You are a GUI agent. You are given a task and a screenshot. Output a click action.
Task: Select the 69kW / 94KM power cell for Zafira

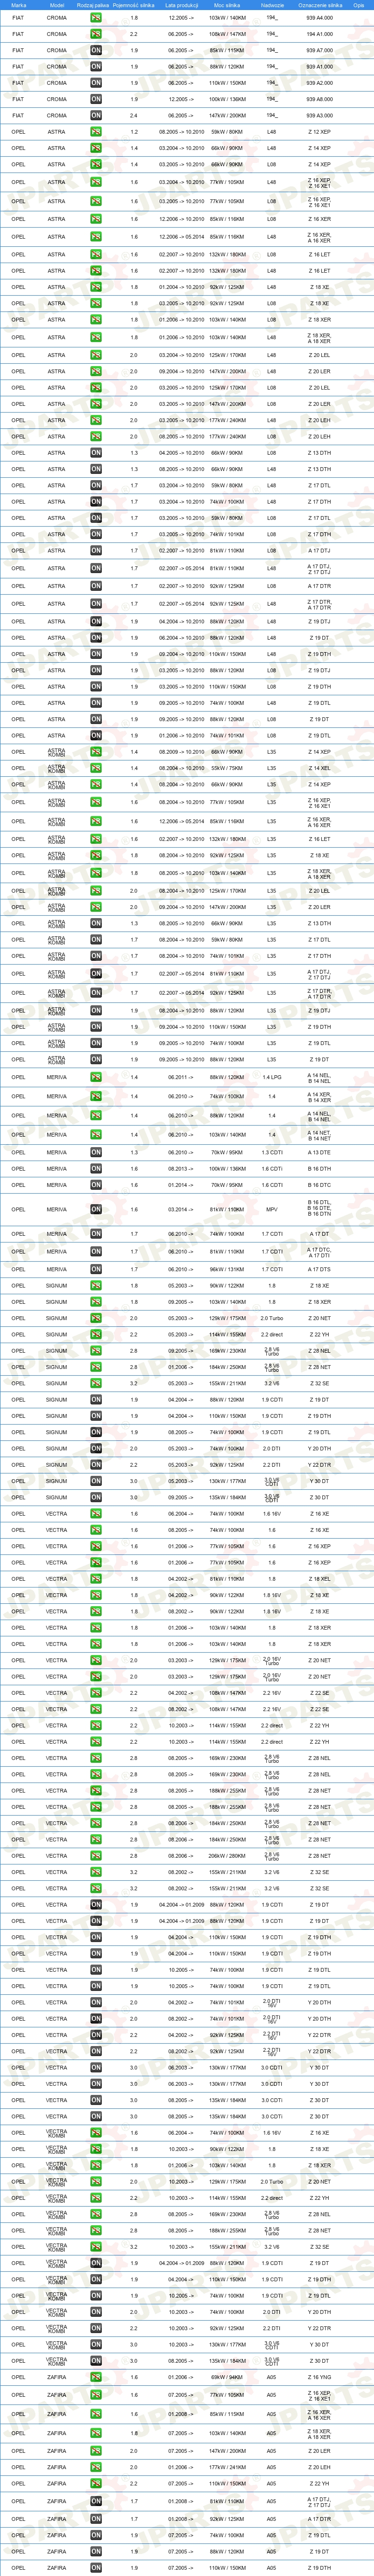tap(226, 2377)
